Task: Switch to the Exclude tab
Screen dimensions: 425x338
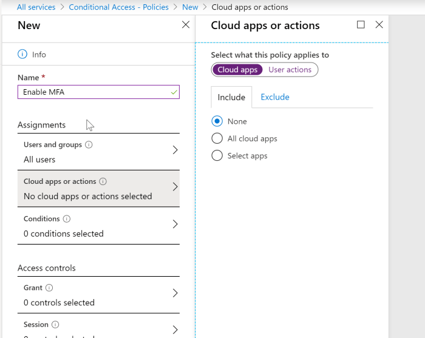Action: [x=274, y=97]
